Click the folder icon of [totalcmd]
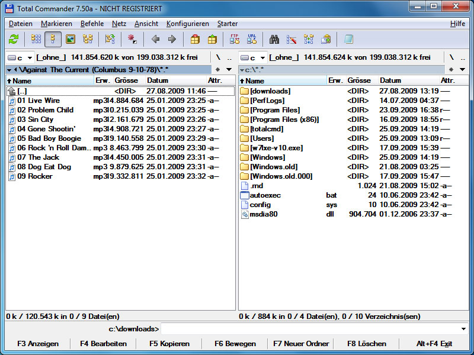This screenshot has width=474, height=355. 244,129
